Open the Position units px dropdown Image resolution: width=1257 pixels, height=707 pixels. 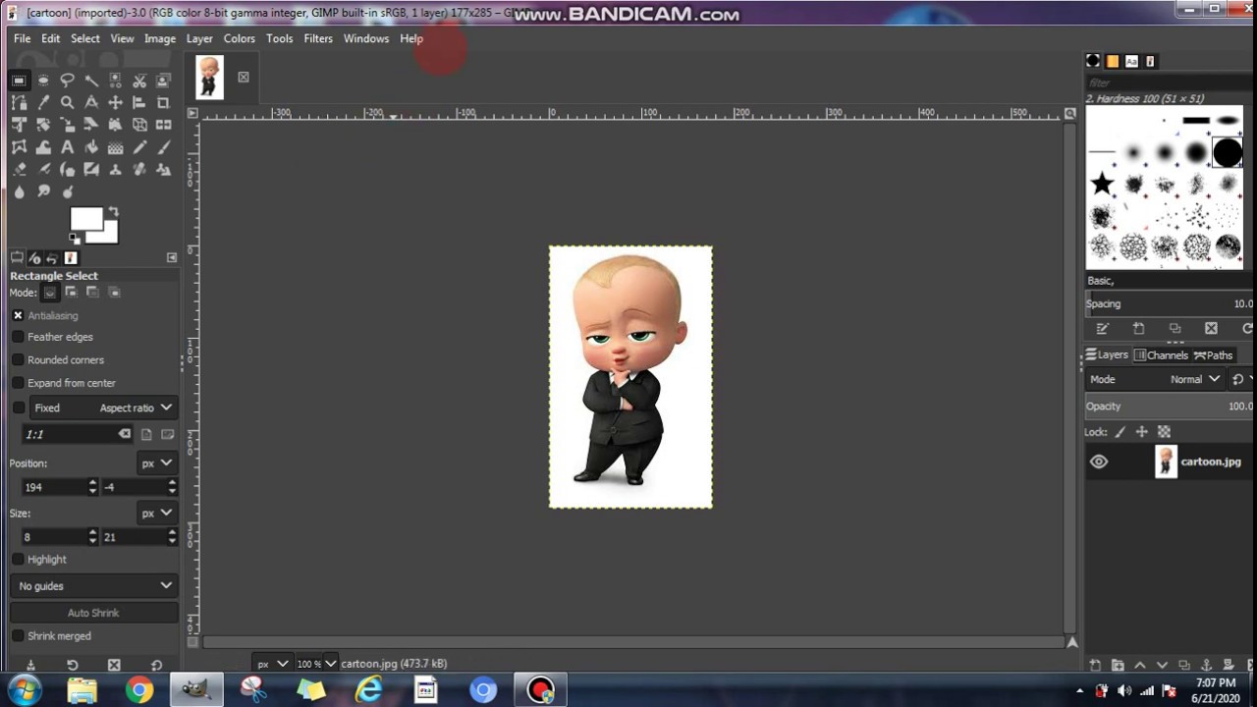[x=156, y=462]
